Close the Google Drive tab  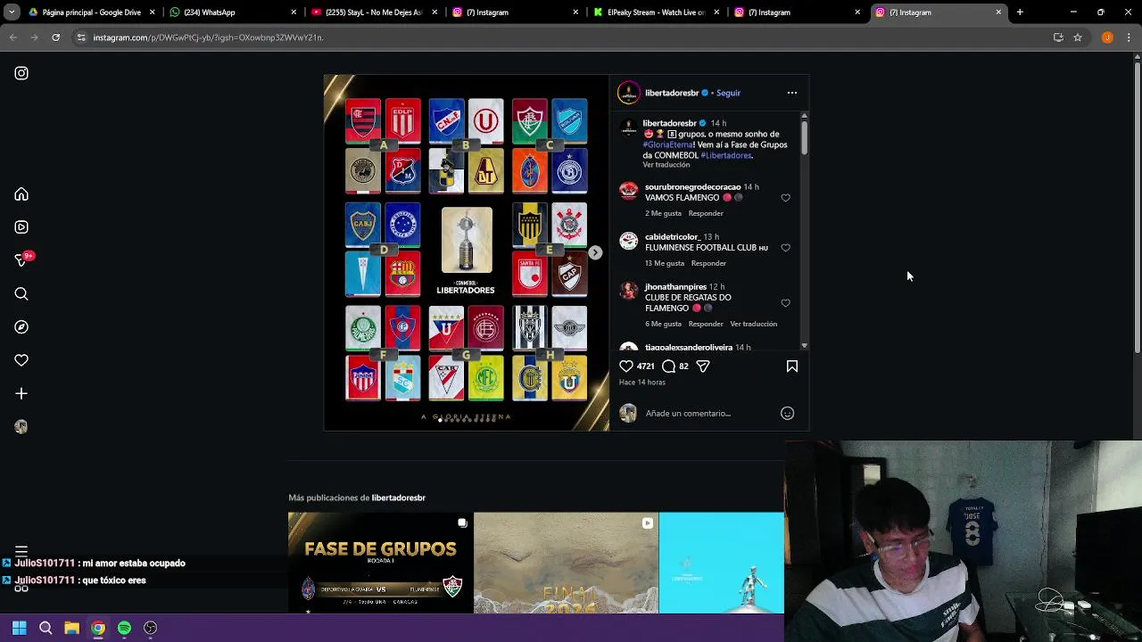(153, 12)
